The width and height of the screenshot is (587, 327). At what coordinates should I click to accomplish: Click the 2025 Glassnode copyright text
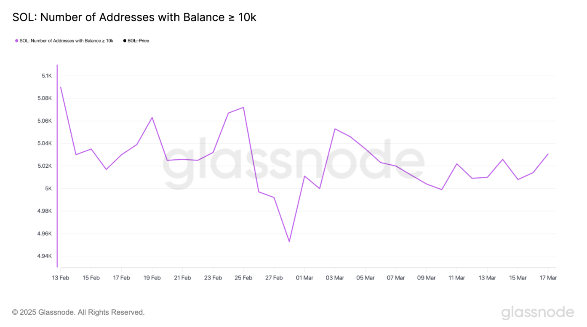78,312
